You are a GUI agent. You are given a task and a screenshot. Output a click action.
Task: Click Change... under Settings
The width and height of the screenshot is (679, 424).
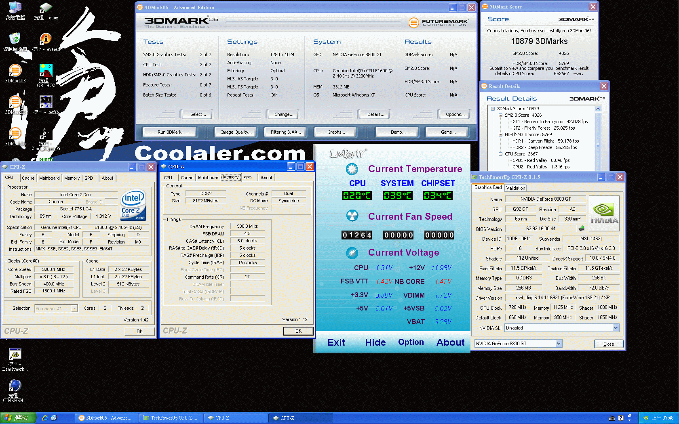[x=284, y=114]
